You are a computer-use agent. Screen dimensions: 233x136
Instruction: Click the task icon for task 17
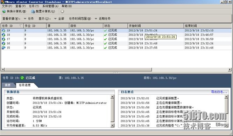[3, 39]
